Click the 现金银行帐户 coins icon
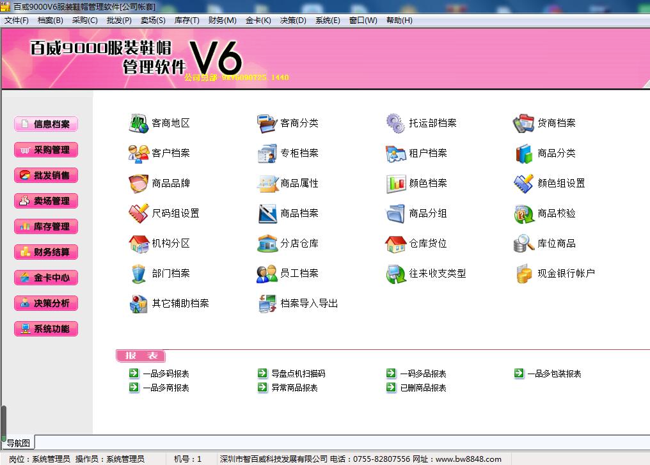650x465 pixels. [x=524, y=274]
